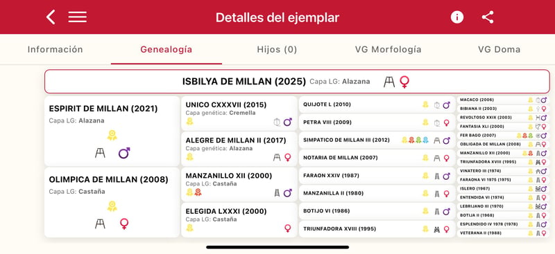Click brand icon beside ISBILYA DE MILLAN title
This screenshot has height=254, width=555.
pos(389,82)
